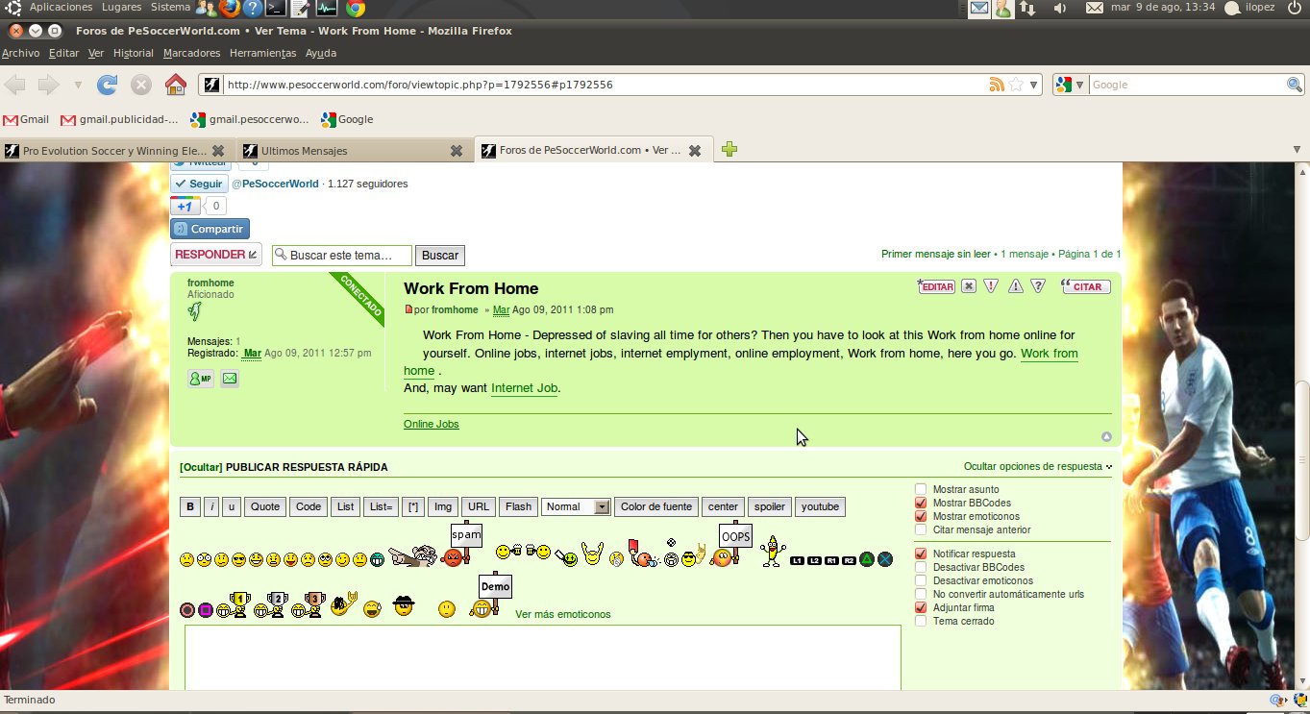Open the Archivo menu

click(20, 53)
